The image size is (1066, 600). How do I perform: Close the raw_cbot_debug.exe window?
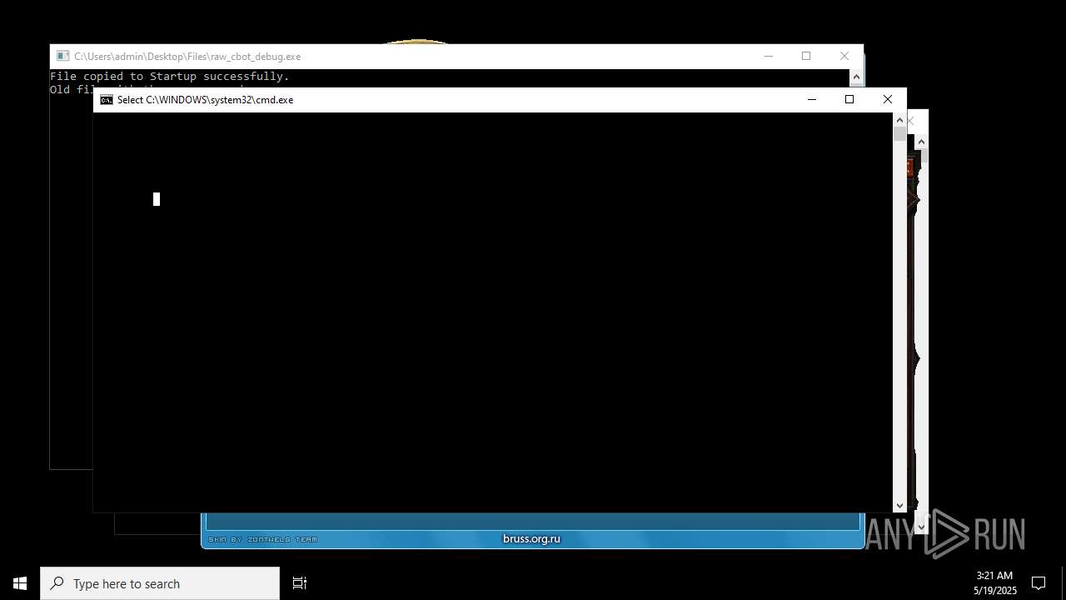(844, 56)
